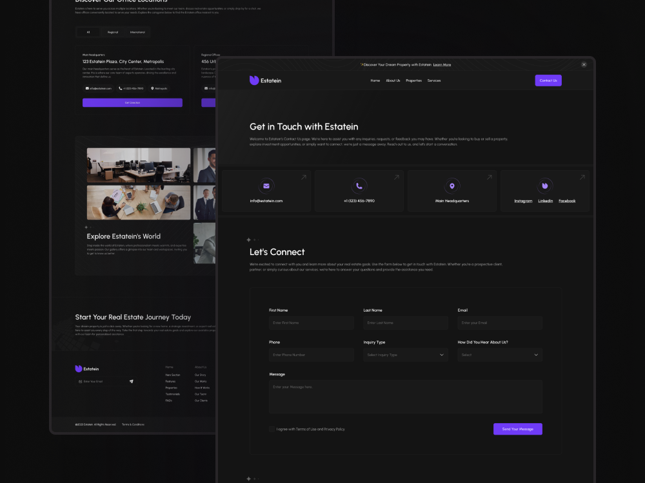
Task: Open the LinkedIn link
Action: point(546,201)
